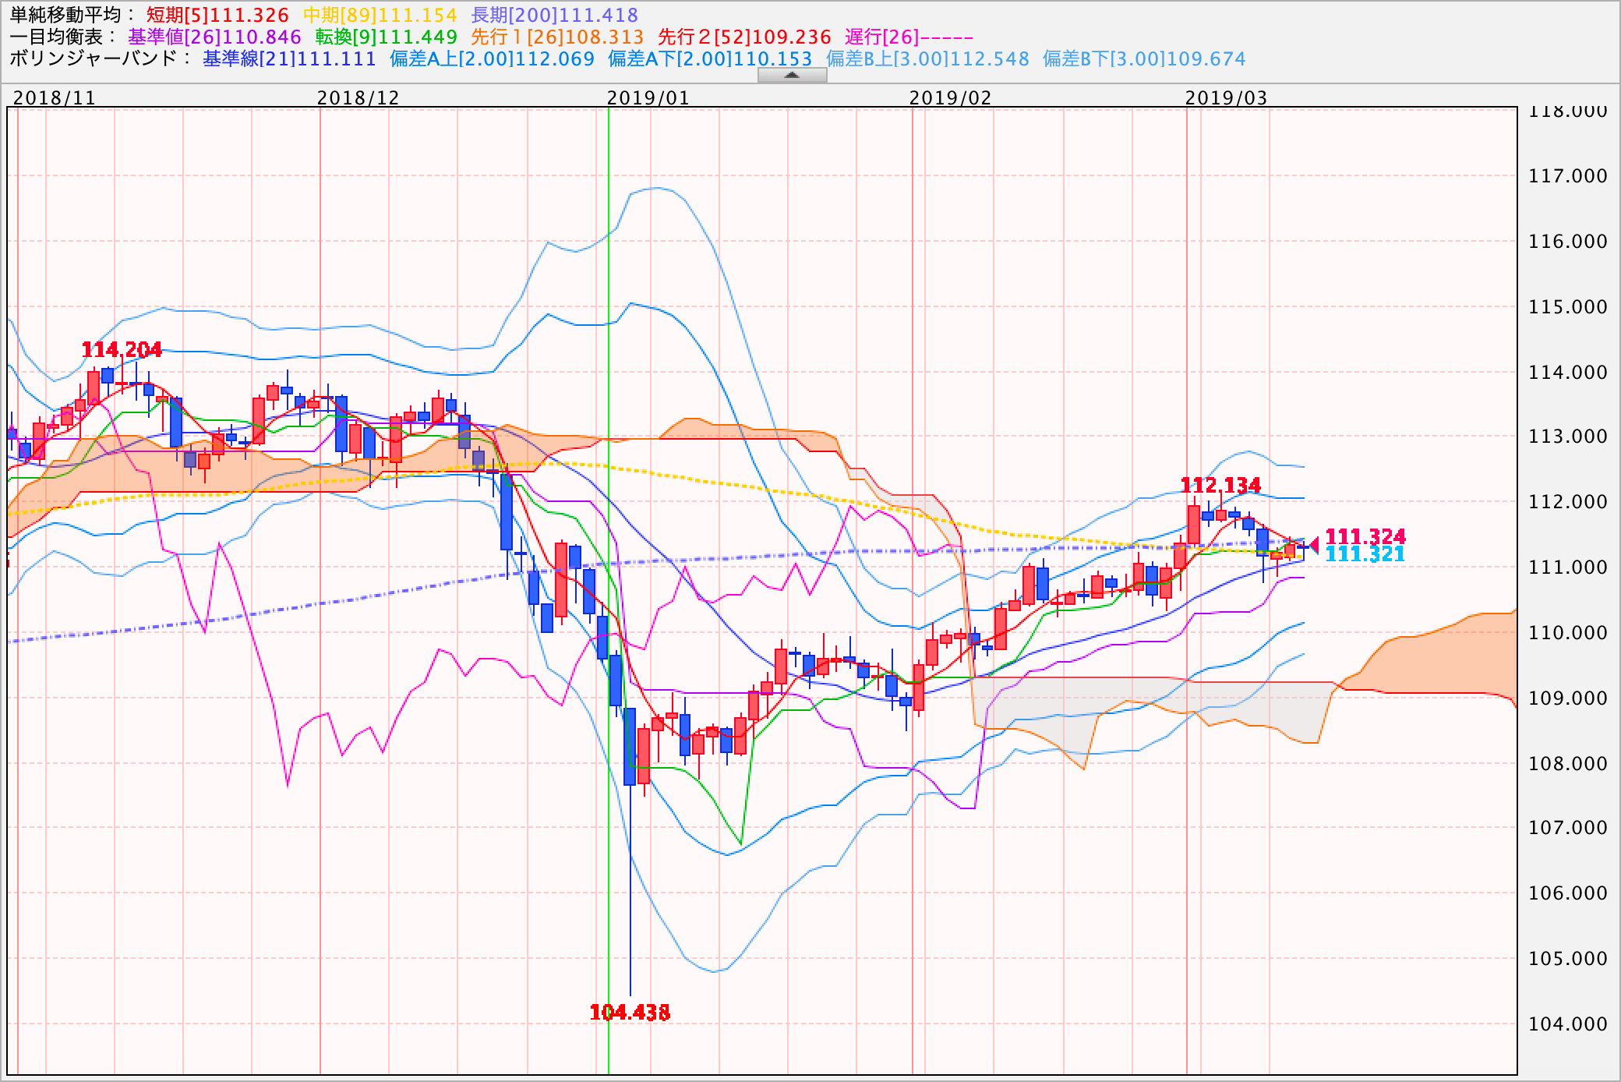Click the 108.000 price axis label
The width and height of the screenshot is (1621, 1082).
coord(1568,764)
